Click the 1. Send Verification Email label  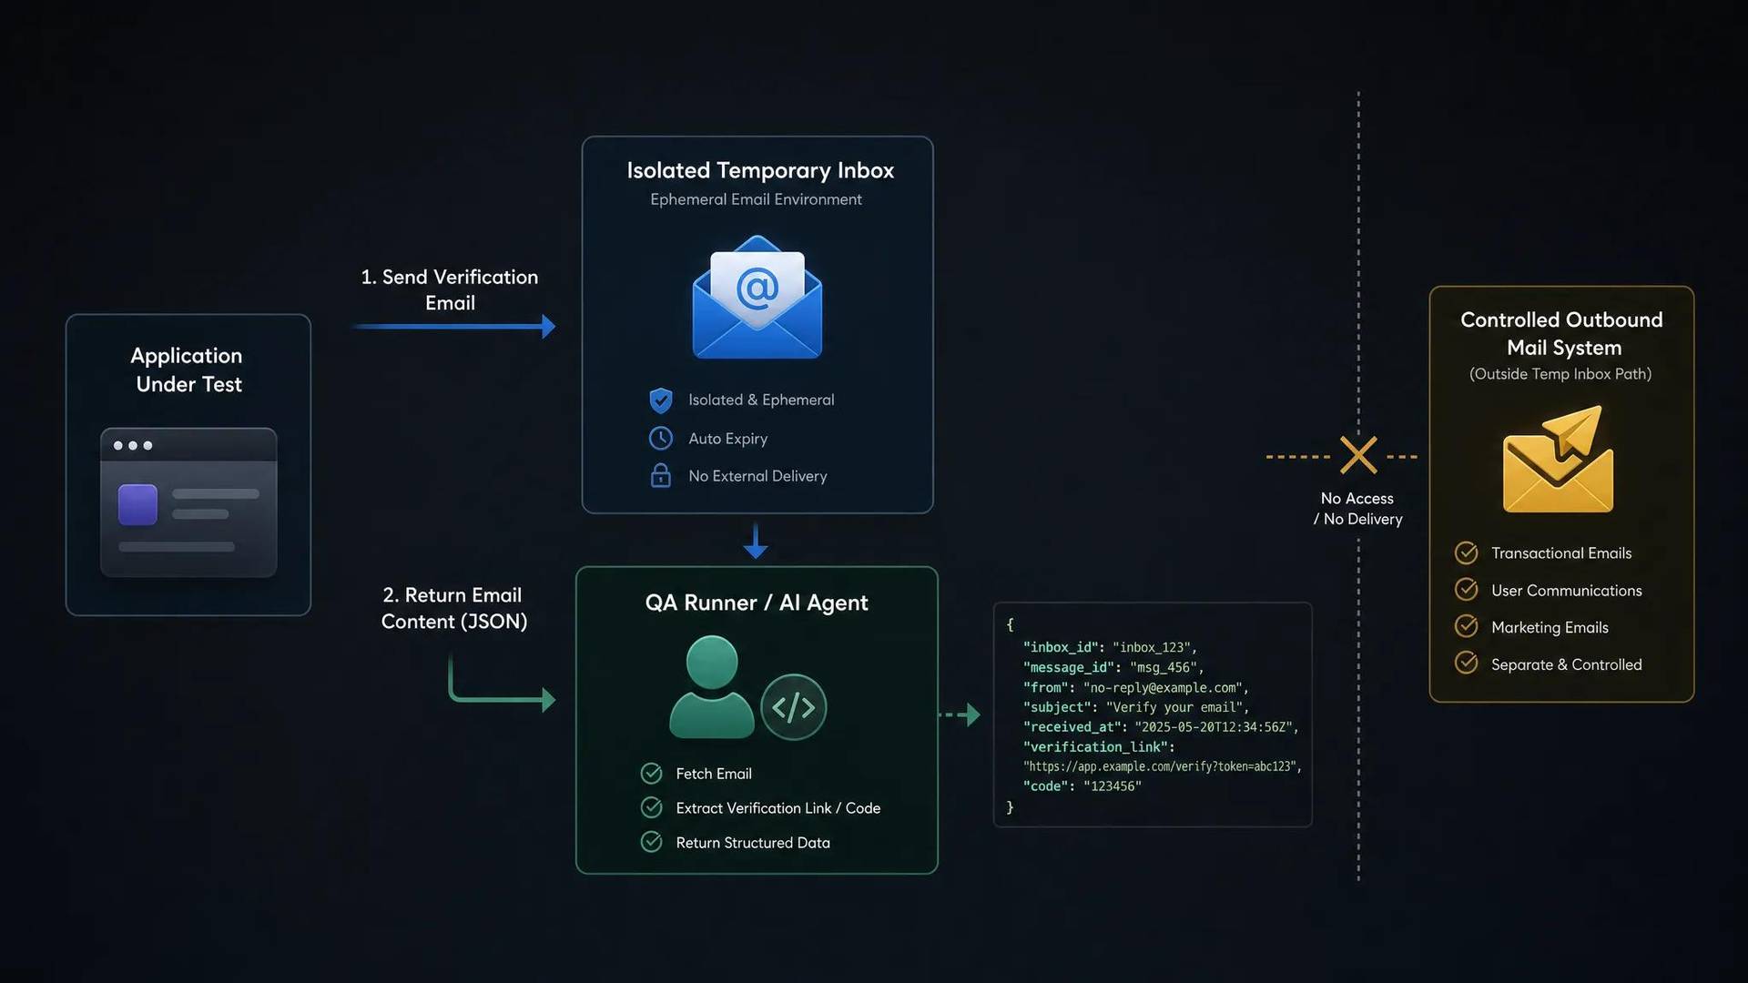click(450, 289)
